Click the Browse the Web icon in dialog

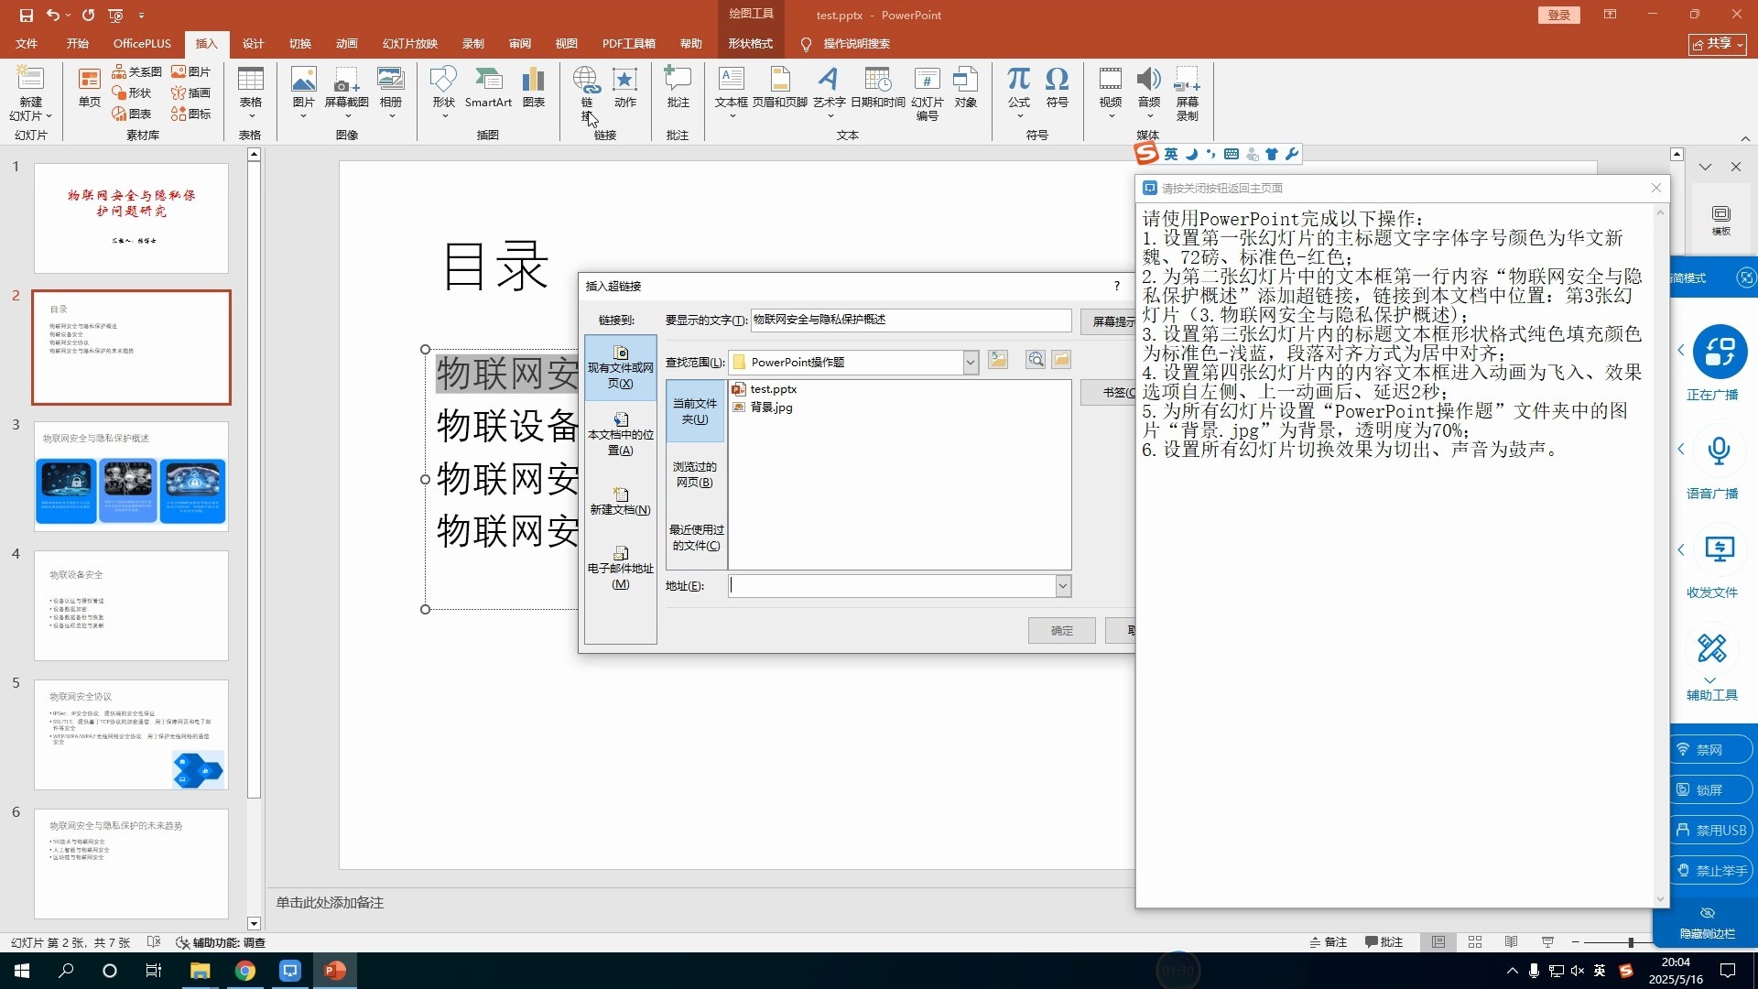1036,360
